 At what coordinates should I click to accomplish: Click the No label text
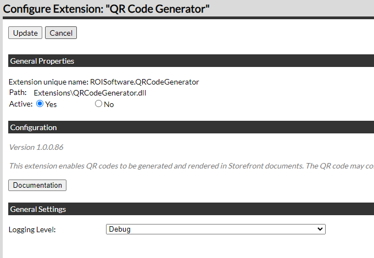tap(109, 104)
